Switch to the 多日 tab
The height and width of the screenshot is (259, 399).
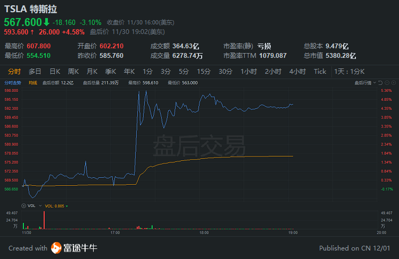35,72
